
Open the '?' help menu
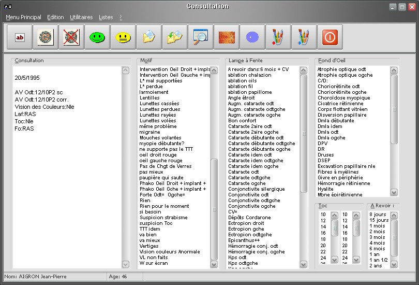(x=121, y=18)
